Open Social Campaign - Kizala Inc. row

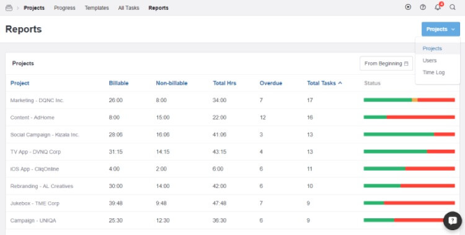point(232,135)
